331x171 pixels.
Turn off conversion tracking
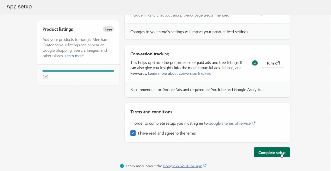point(273,63)
